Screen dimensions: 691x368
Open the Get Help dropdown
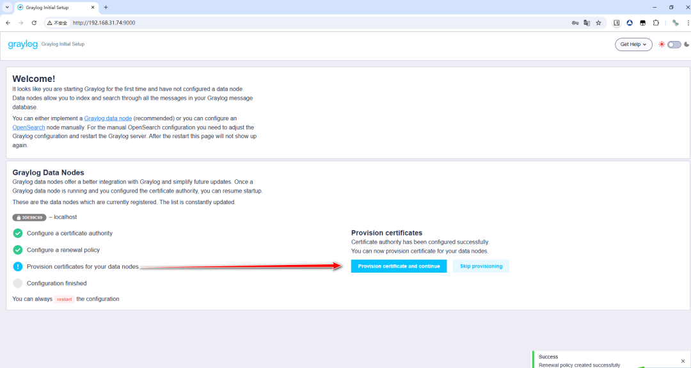633,45
